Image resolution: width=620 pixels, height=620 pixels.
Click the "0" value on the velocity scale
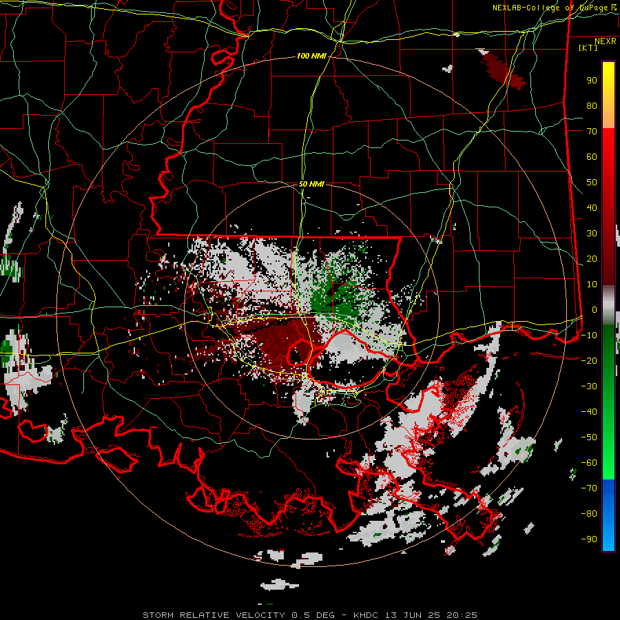tap(595, 310)
